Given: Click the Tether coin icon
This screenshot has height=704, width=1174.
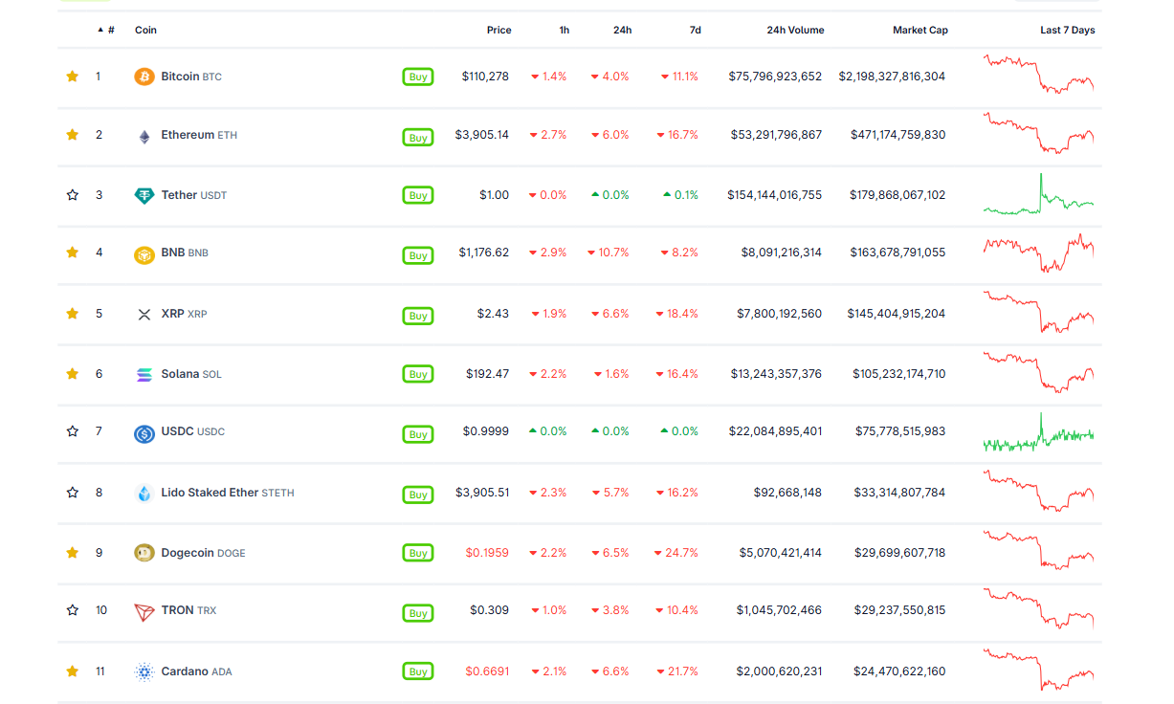Looking at the screenshot, I should 144,195.
